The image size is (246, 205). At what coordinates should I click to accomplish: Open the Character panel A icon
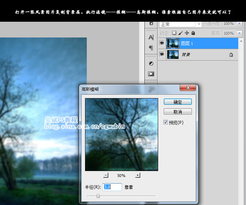151,37
